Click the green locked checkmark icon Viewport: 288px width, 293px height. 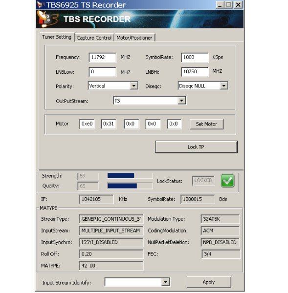tap(227, 181)
